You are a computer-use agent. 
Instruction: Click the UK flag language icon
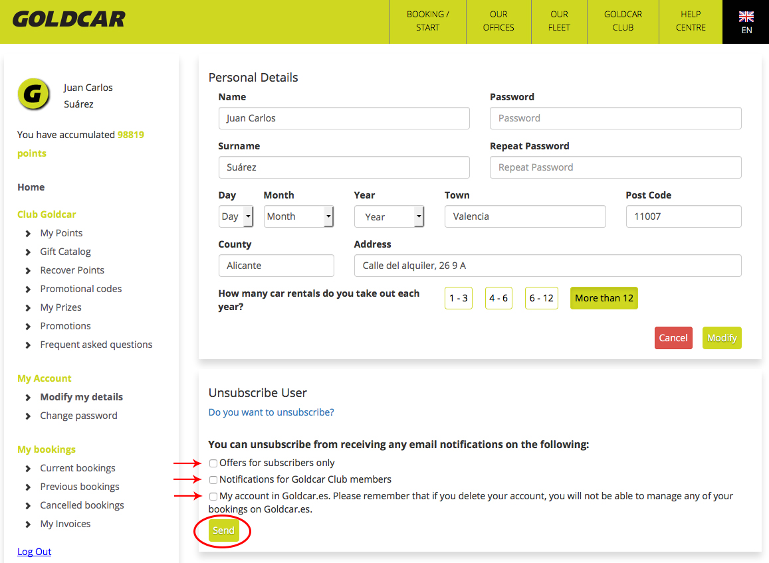(746, 17)
